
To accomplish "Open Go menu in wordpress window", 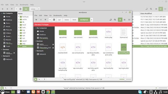I will coord(50,15).
